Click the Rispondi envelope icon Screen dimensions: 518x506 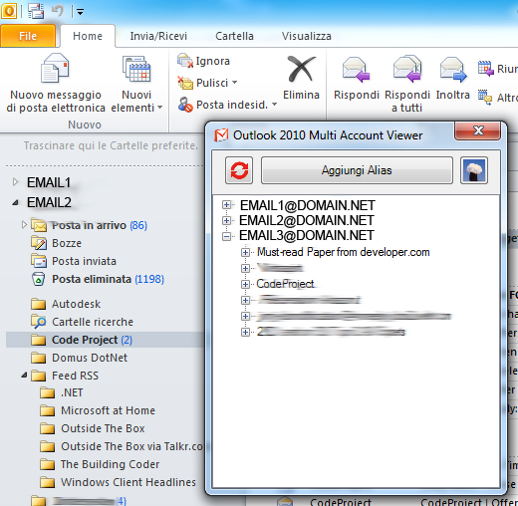pos(356,70)
